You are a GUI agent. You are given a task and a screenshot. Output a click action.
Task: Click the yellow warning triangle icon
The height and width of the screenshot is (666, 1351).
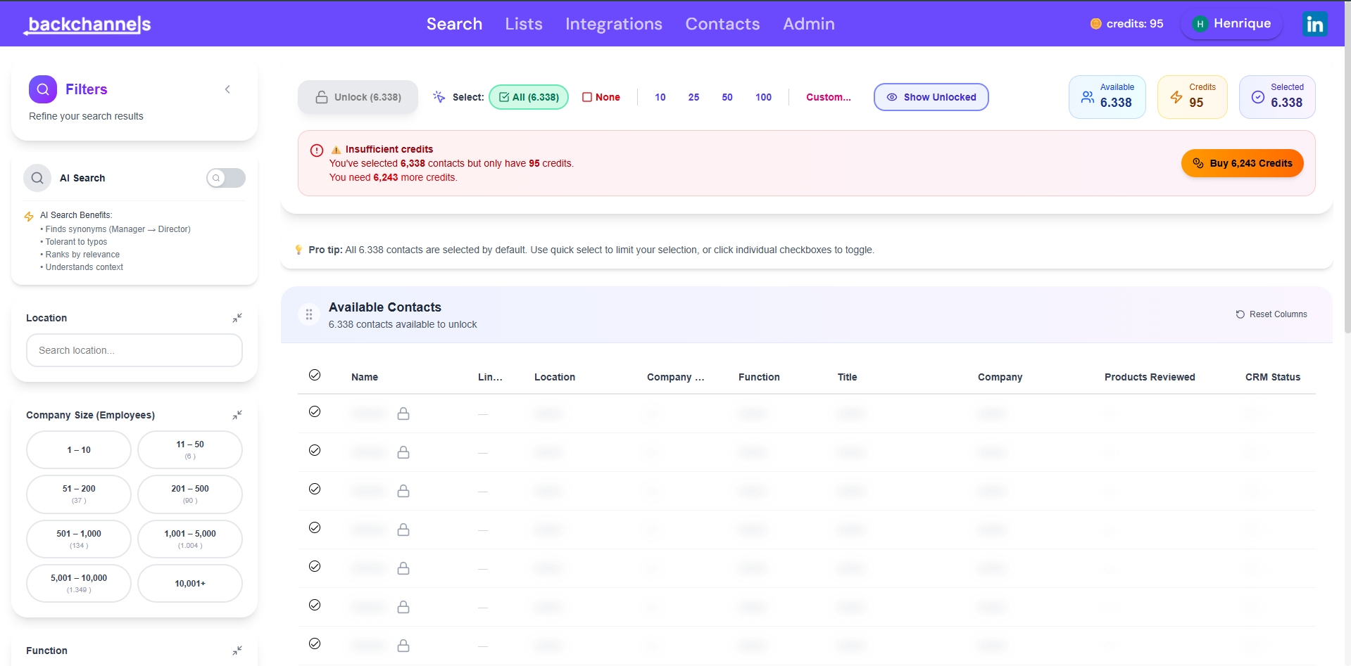[x=336, y=150]
